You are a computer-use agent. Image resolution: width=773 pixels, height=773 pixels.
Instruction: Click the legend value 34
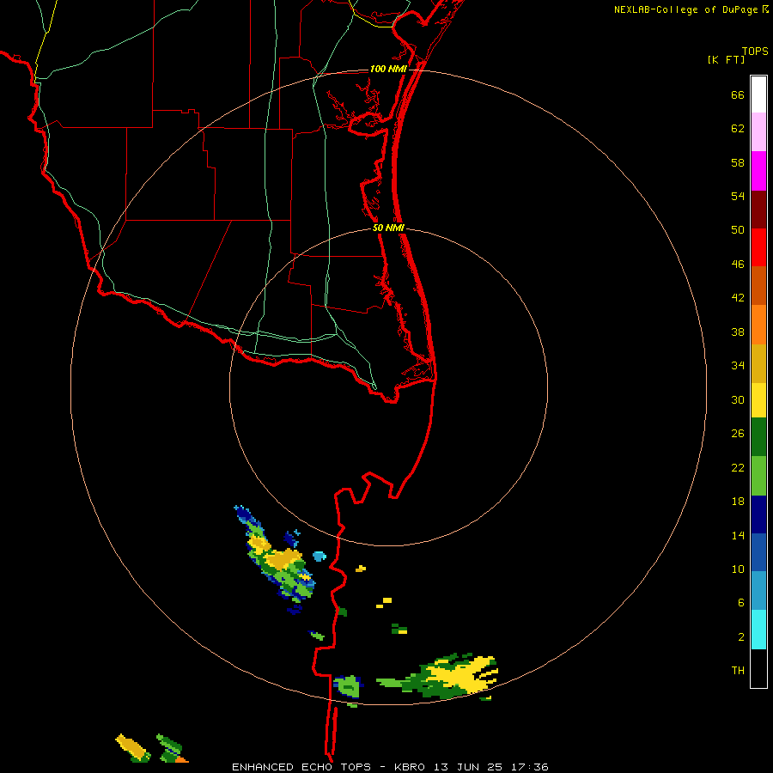(738, 366)
